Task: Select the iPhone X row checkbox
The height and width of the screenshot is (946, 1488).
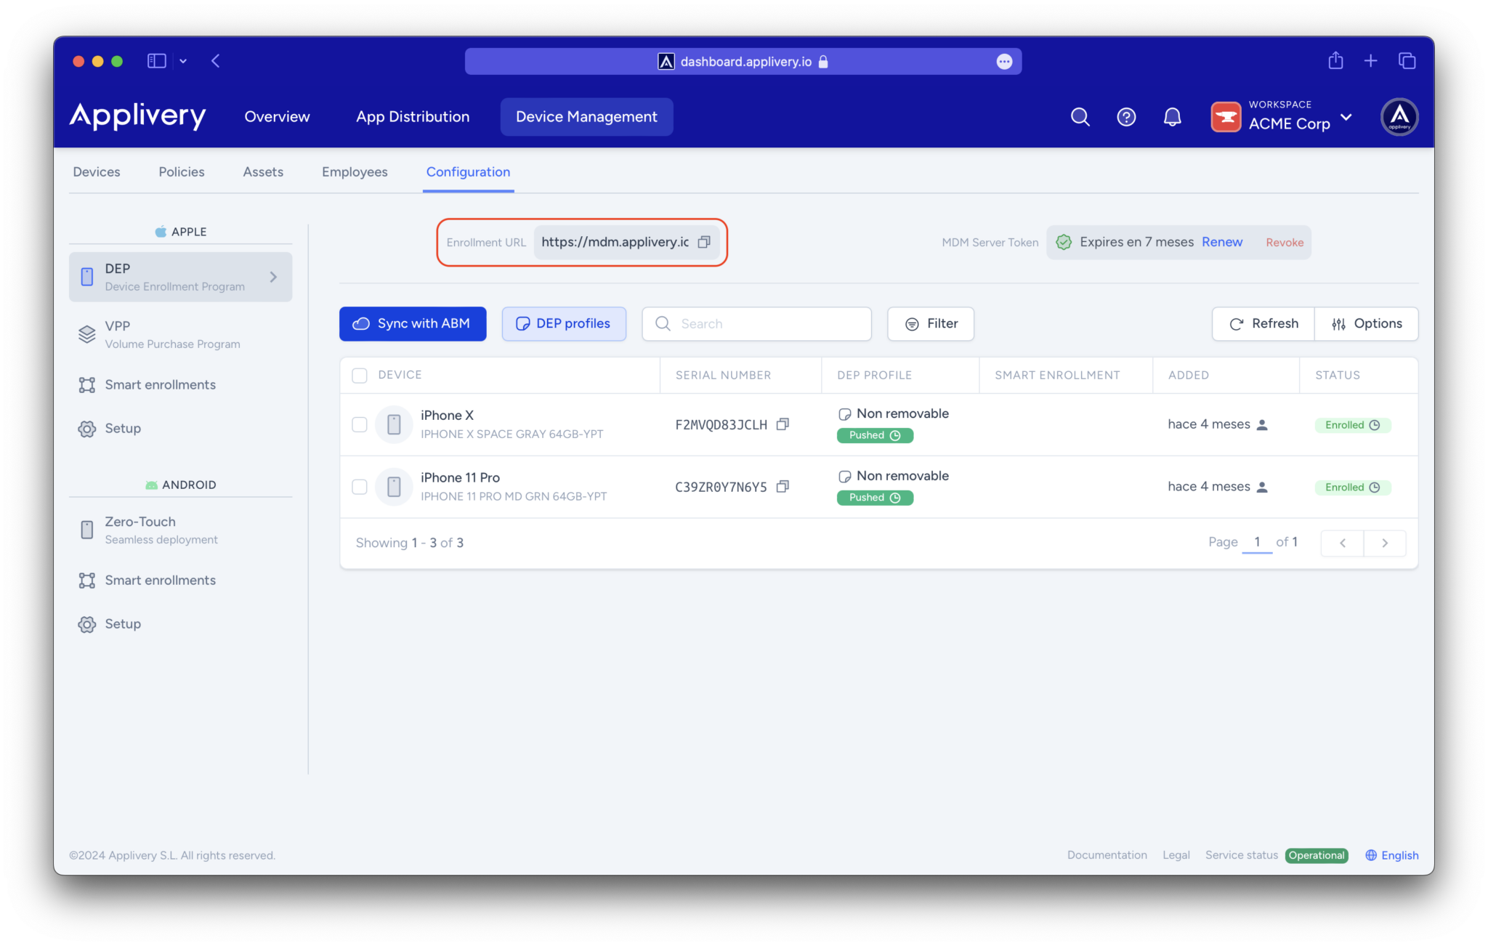Action: point(360,424)
